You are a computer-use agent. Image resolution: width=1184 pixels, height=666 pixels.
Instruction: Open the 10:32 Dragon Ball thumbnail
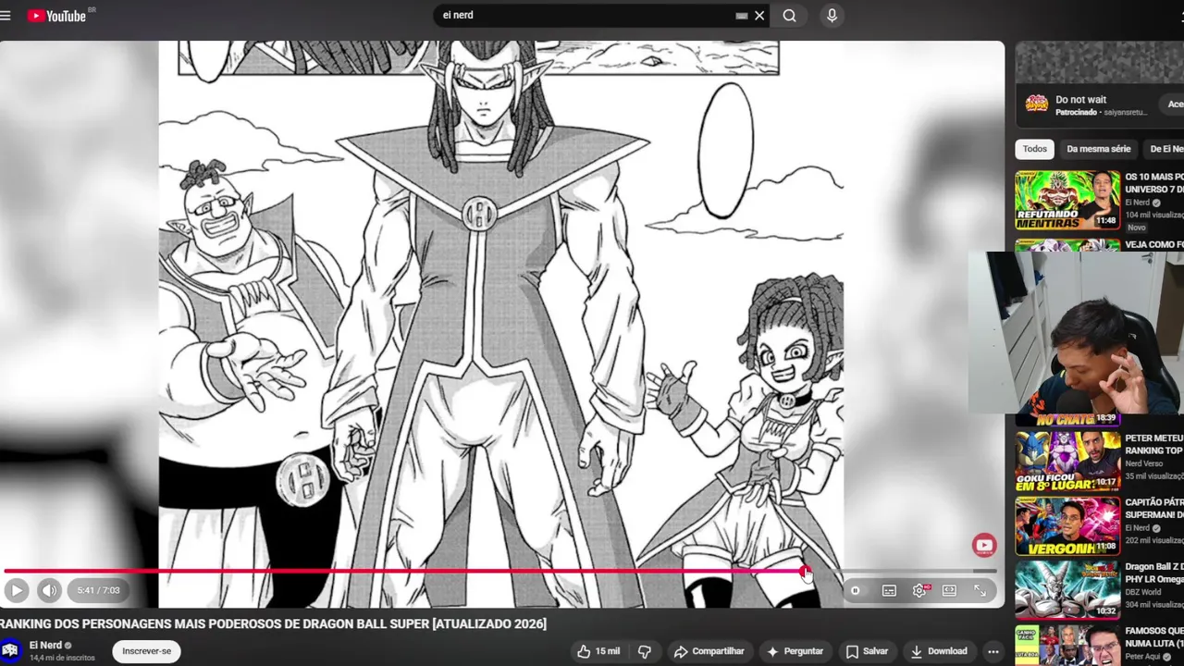[1067, 590]
